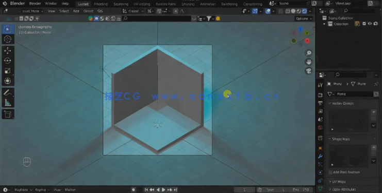The height and width of the screenshot is (193, 382).
Task: Open the Render properties tab
Action: [320, 95]
